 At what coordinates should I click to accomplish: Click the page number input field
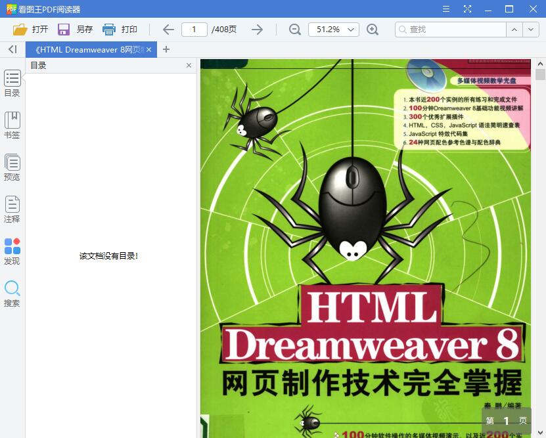click(194, 30)
